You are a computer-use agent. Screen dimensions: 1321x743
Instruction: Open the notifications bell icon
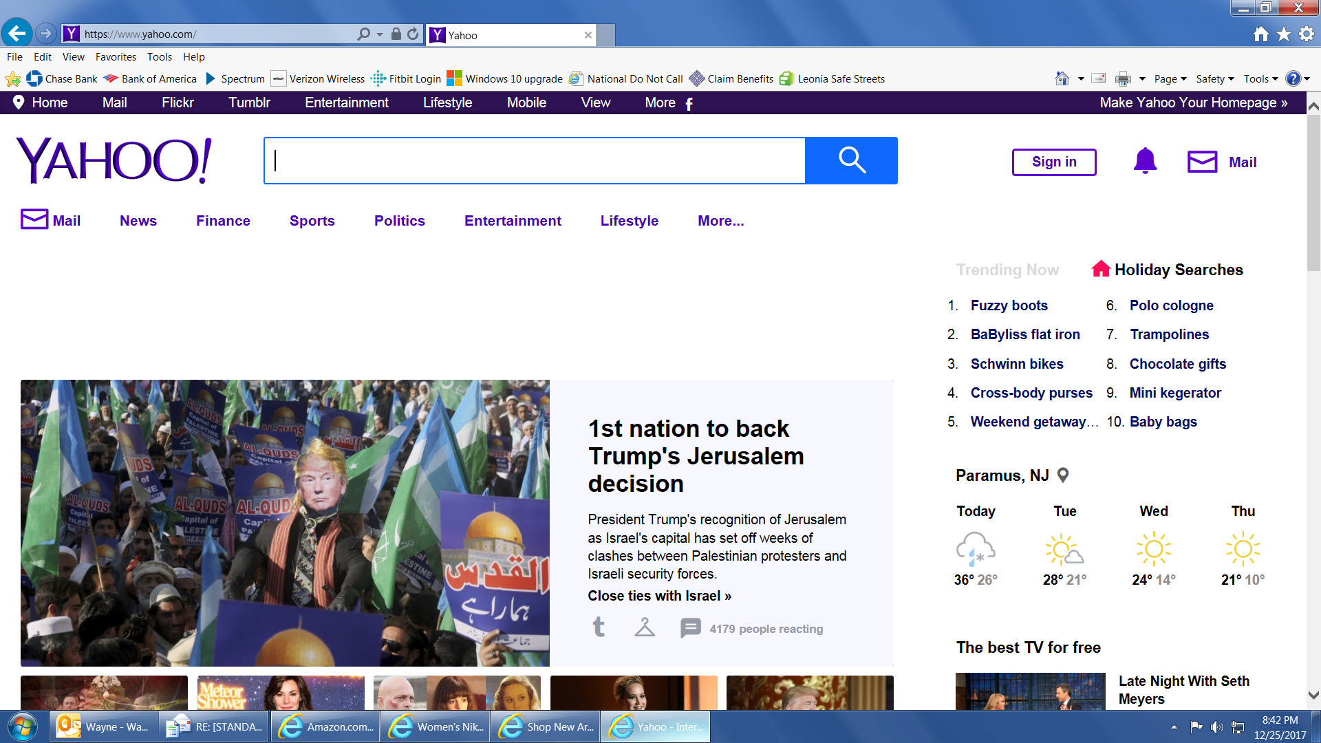coord(1145,161)
